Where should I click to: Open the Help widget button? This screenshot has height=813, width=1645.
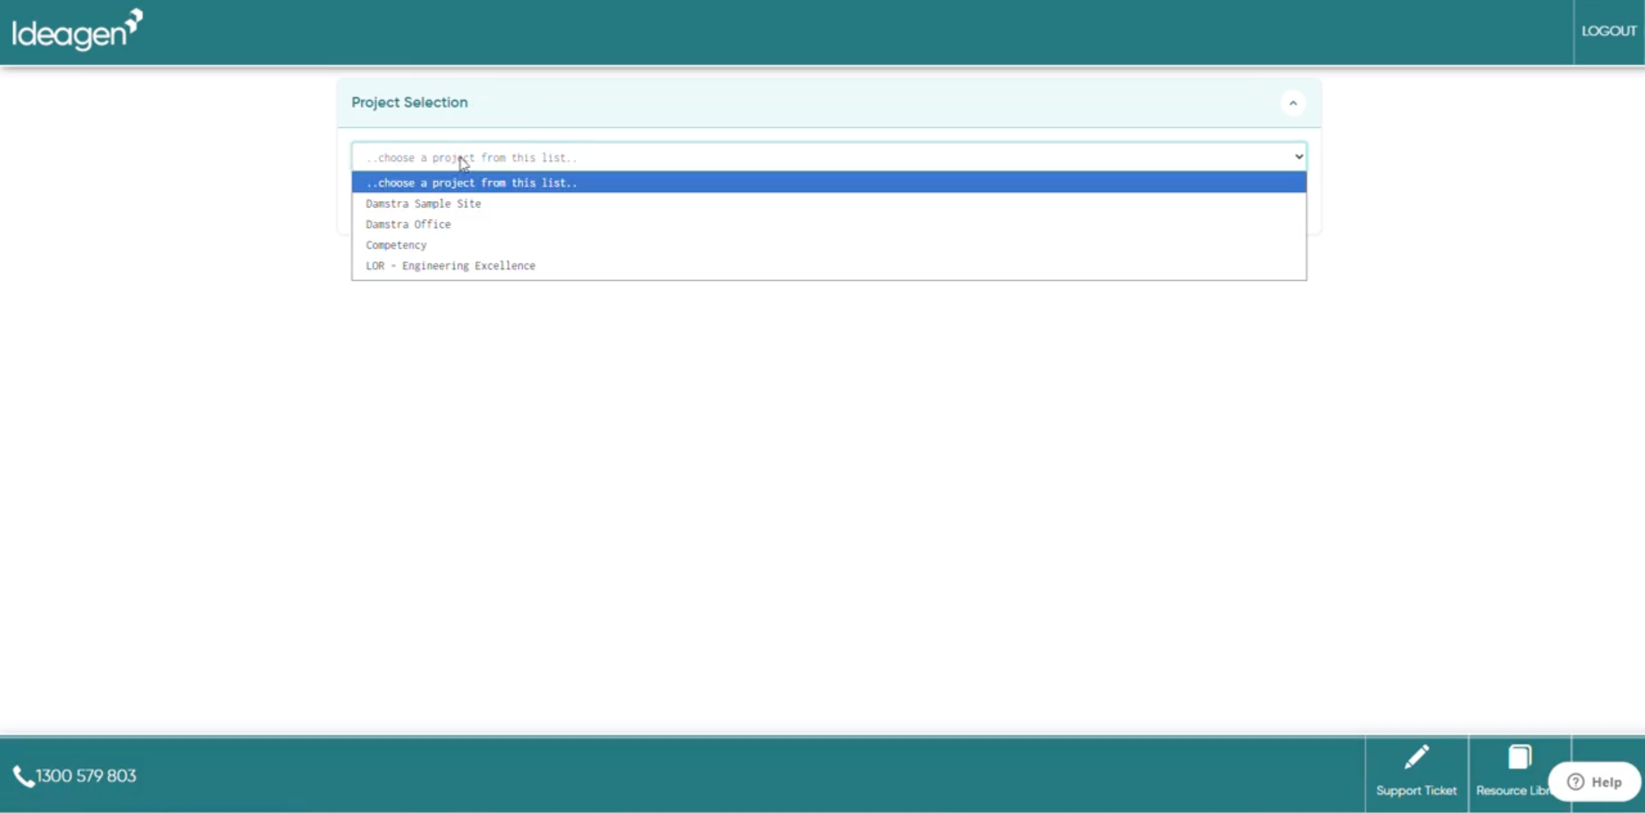[1595, 782]
